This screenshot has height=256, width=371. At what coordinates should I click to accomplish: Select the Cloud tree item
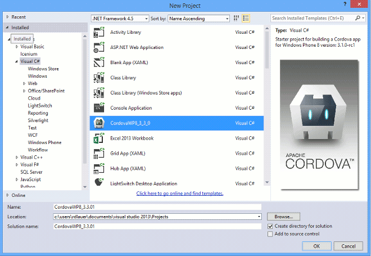(34, 98)
